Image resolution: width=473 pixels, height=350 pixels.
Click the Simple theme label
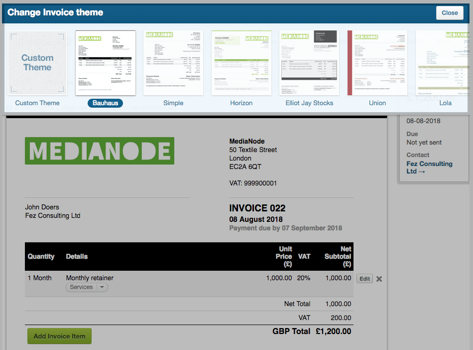click(173, 103)
